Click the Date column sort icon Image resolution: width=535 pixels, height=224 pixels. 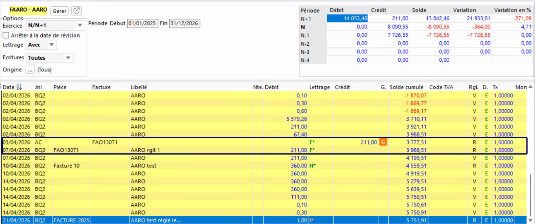tap(19, 87)
